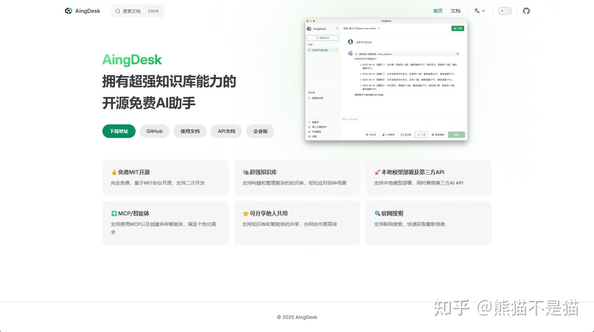Select 首页 in the top navigation
Screen dimensions: 594x332
[x=438, y=11]
